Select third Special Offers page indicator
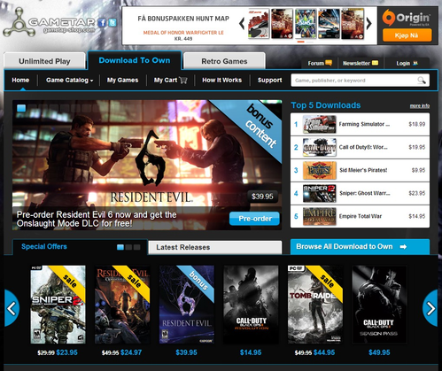Viewport: 442px width, 371px height. (136, 247)
